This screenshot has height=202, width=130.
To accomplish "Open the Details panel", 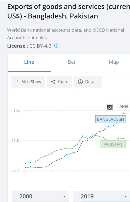I will pos(88,82).
